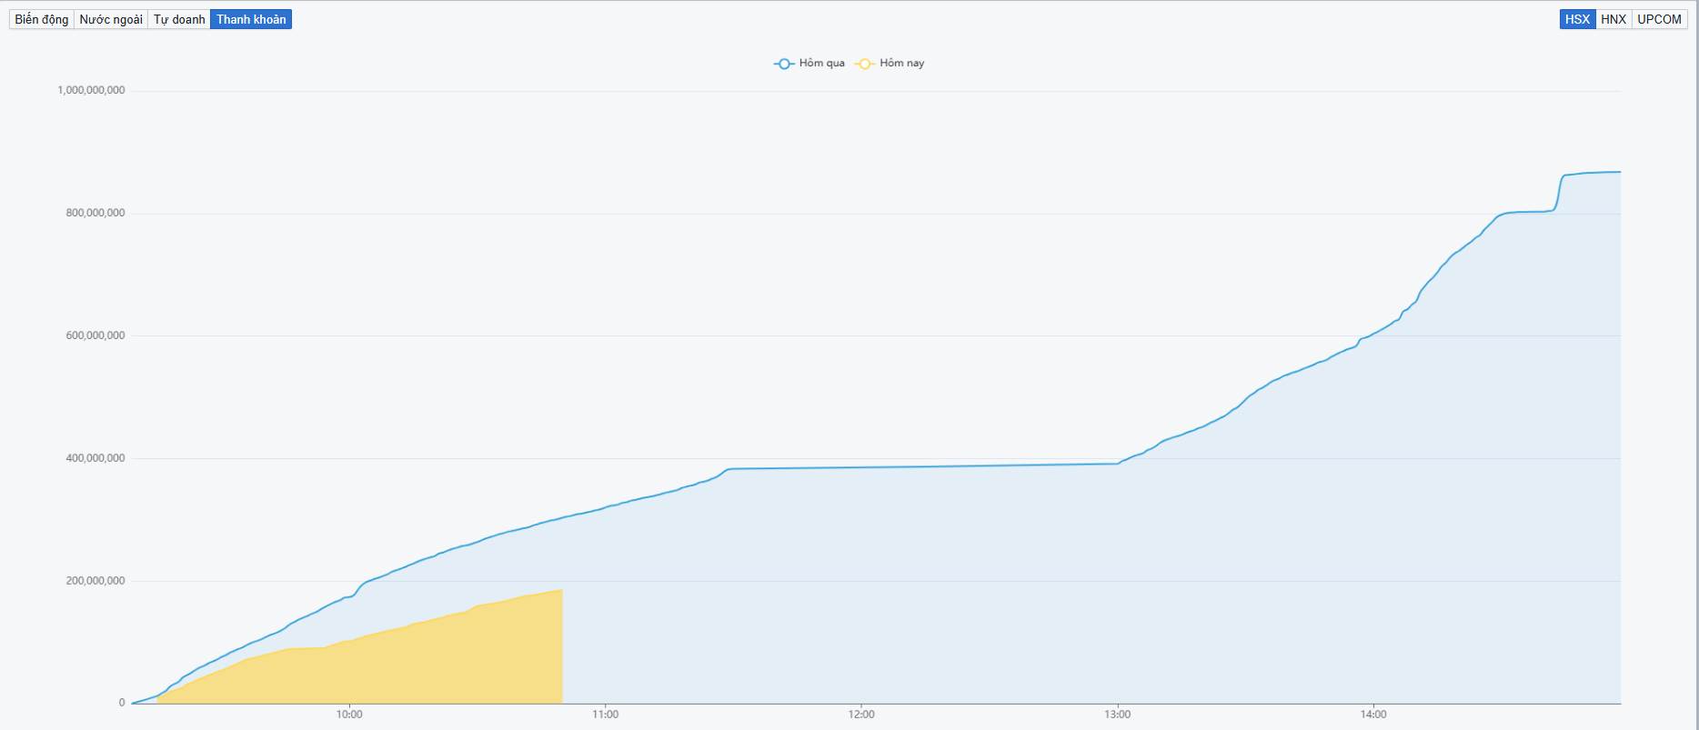Click the 12:00 time axis label
1699x730 pixels.
pyautogui.click(x=861, y=715)
